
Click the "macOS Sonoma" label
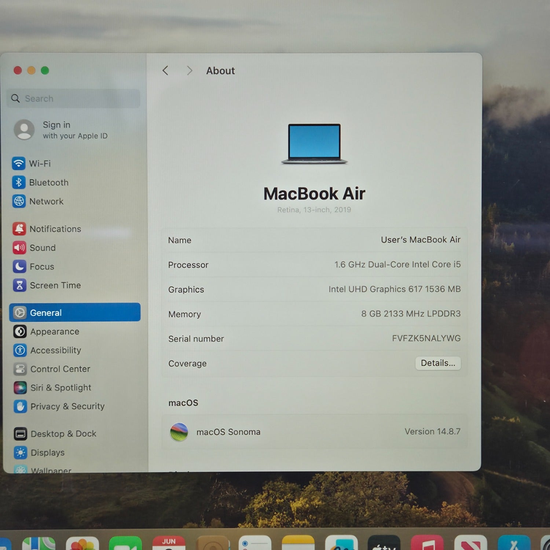pos(228,432)
